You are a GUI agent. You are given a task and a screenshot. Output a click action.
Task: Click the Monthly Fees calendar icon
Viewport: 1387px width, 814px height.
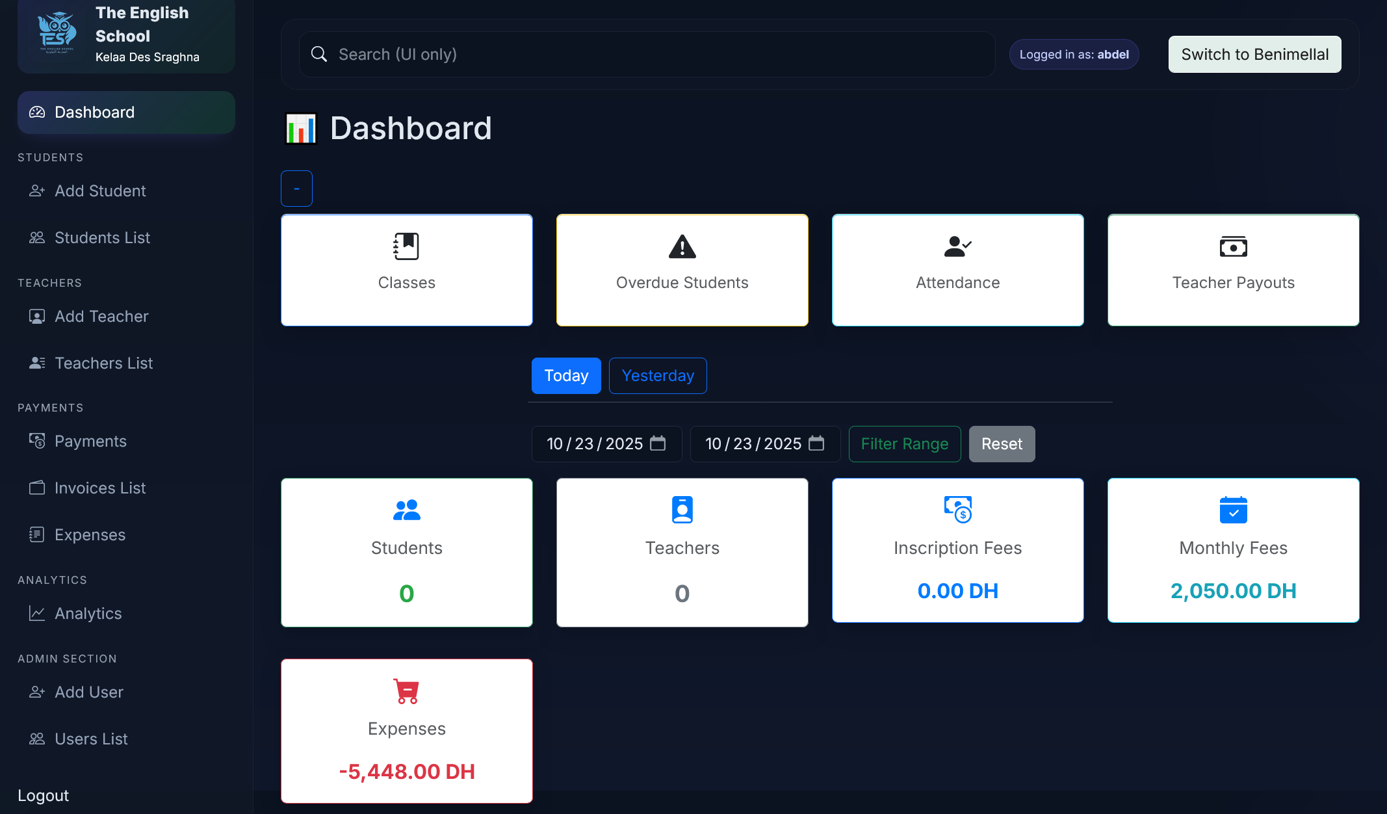click(x=1233, y=510)
